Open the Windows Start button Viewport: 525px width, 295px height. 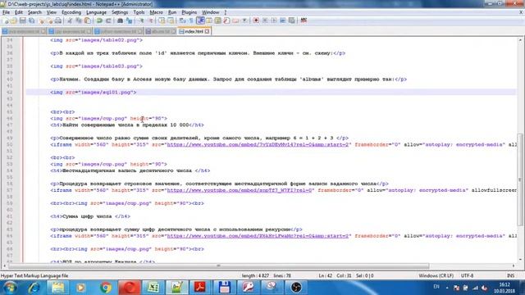tap(10, 288)
